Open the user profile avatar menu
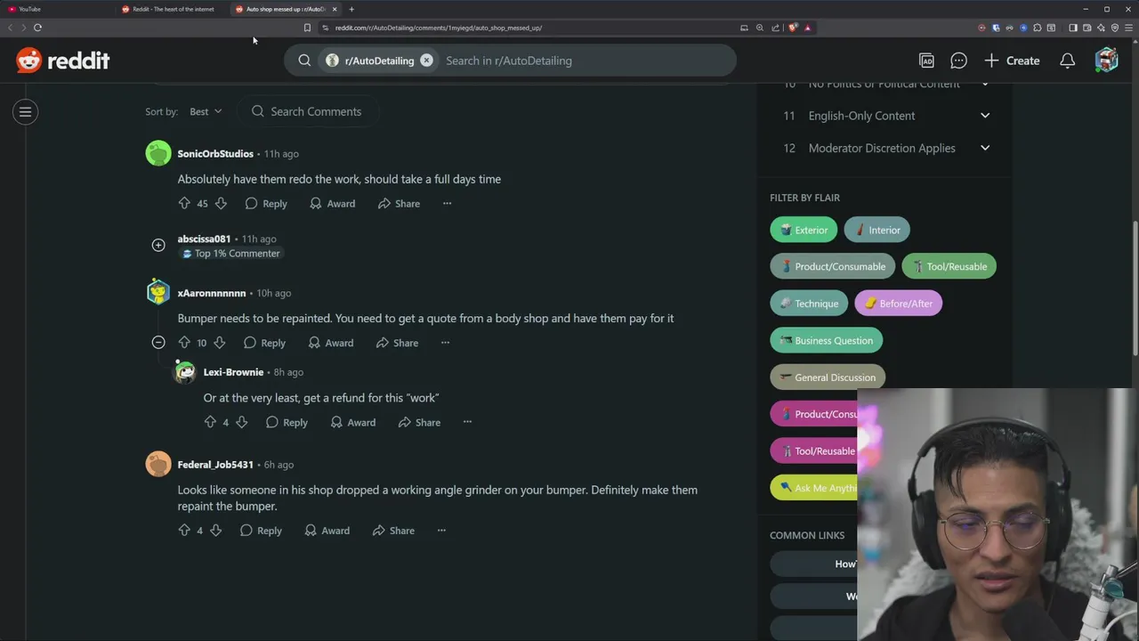 pos(1106,61)
